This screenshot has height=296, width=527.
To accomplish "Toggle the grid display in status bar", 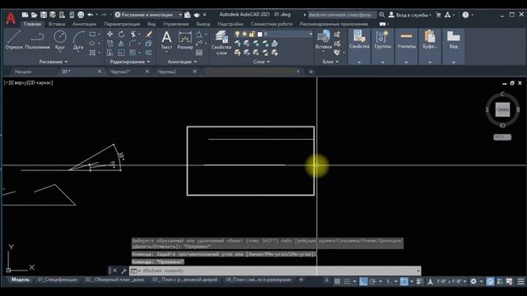I will 337,281.
